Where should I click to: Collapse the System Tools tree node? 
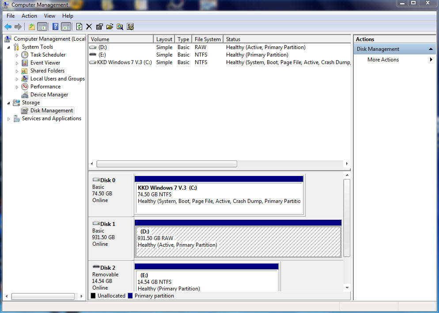(x=9, y=47)
